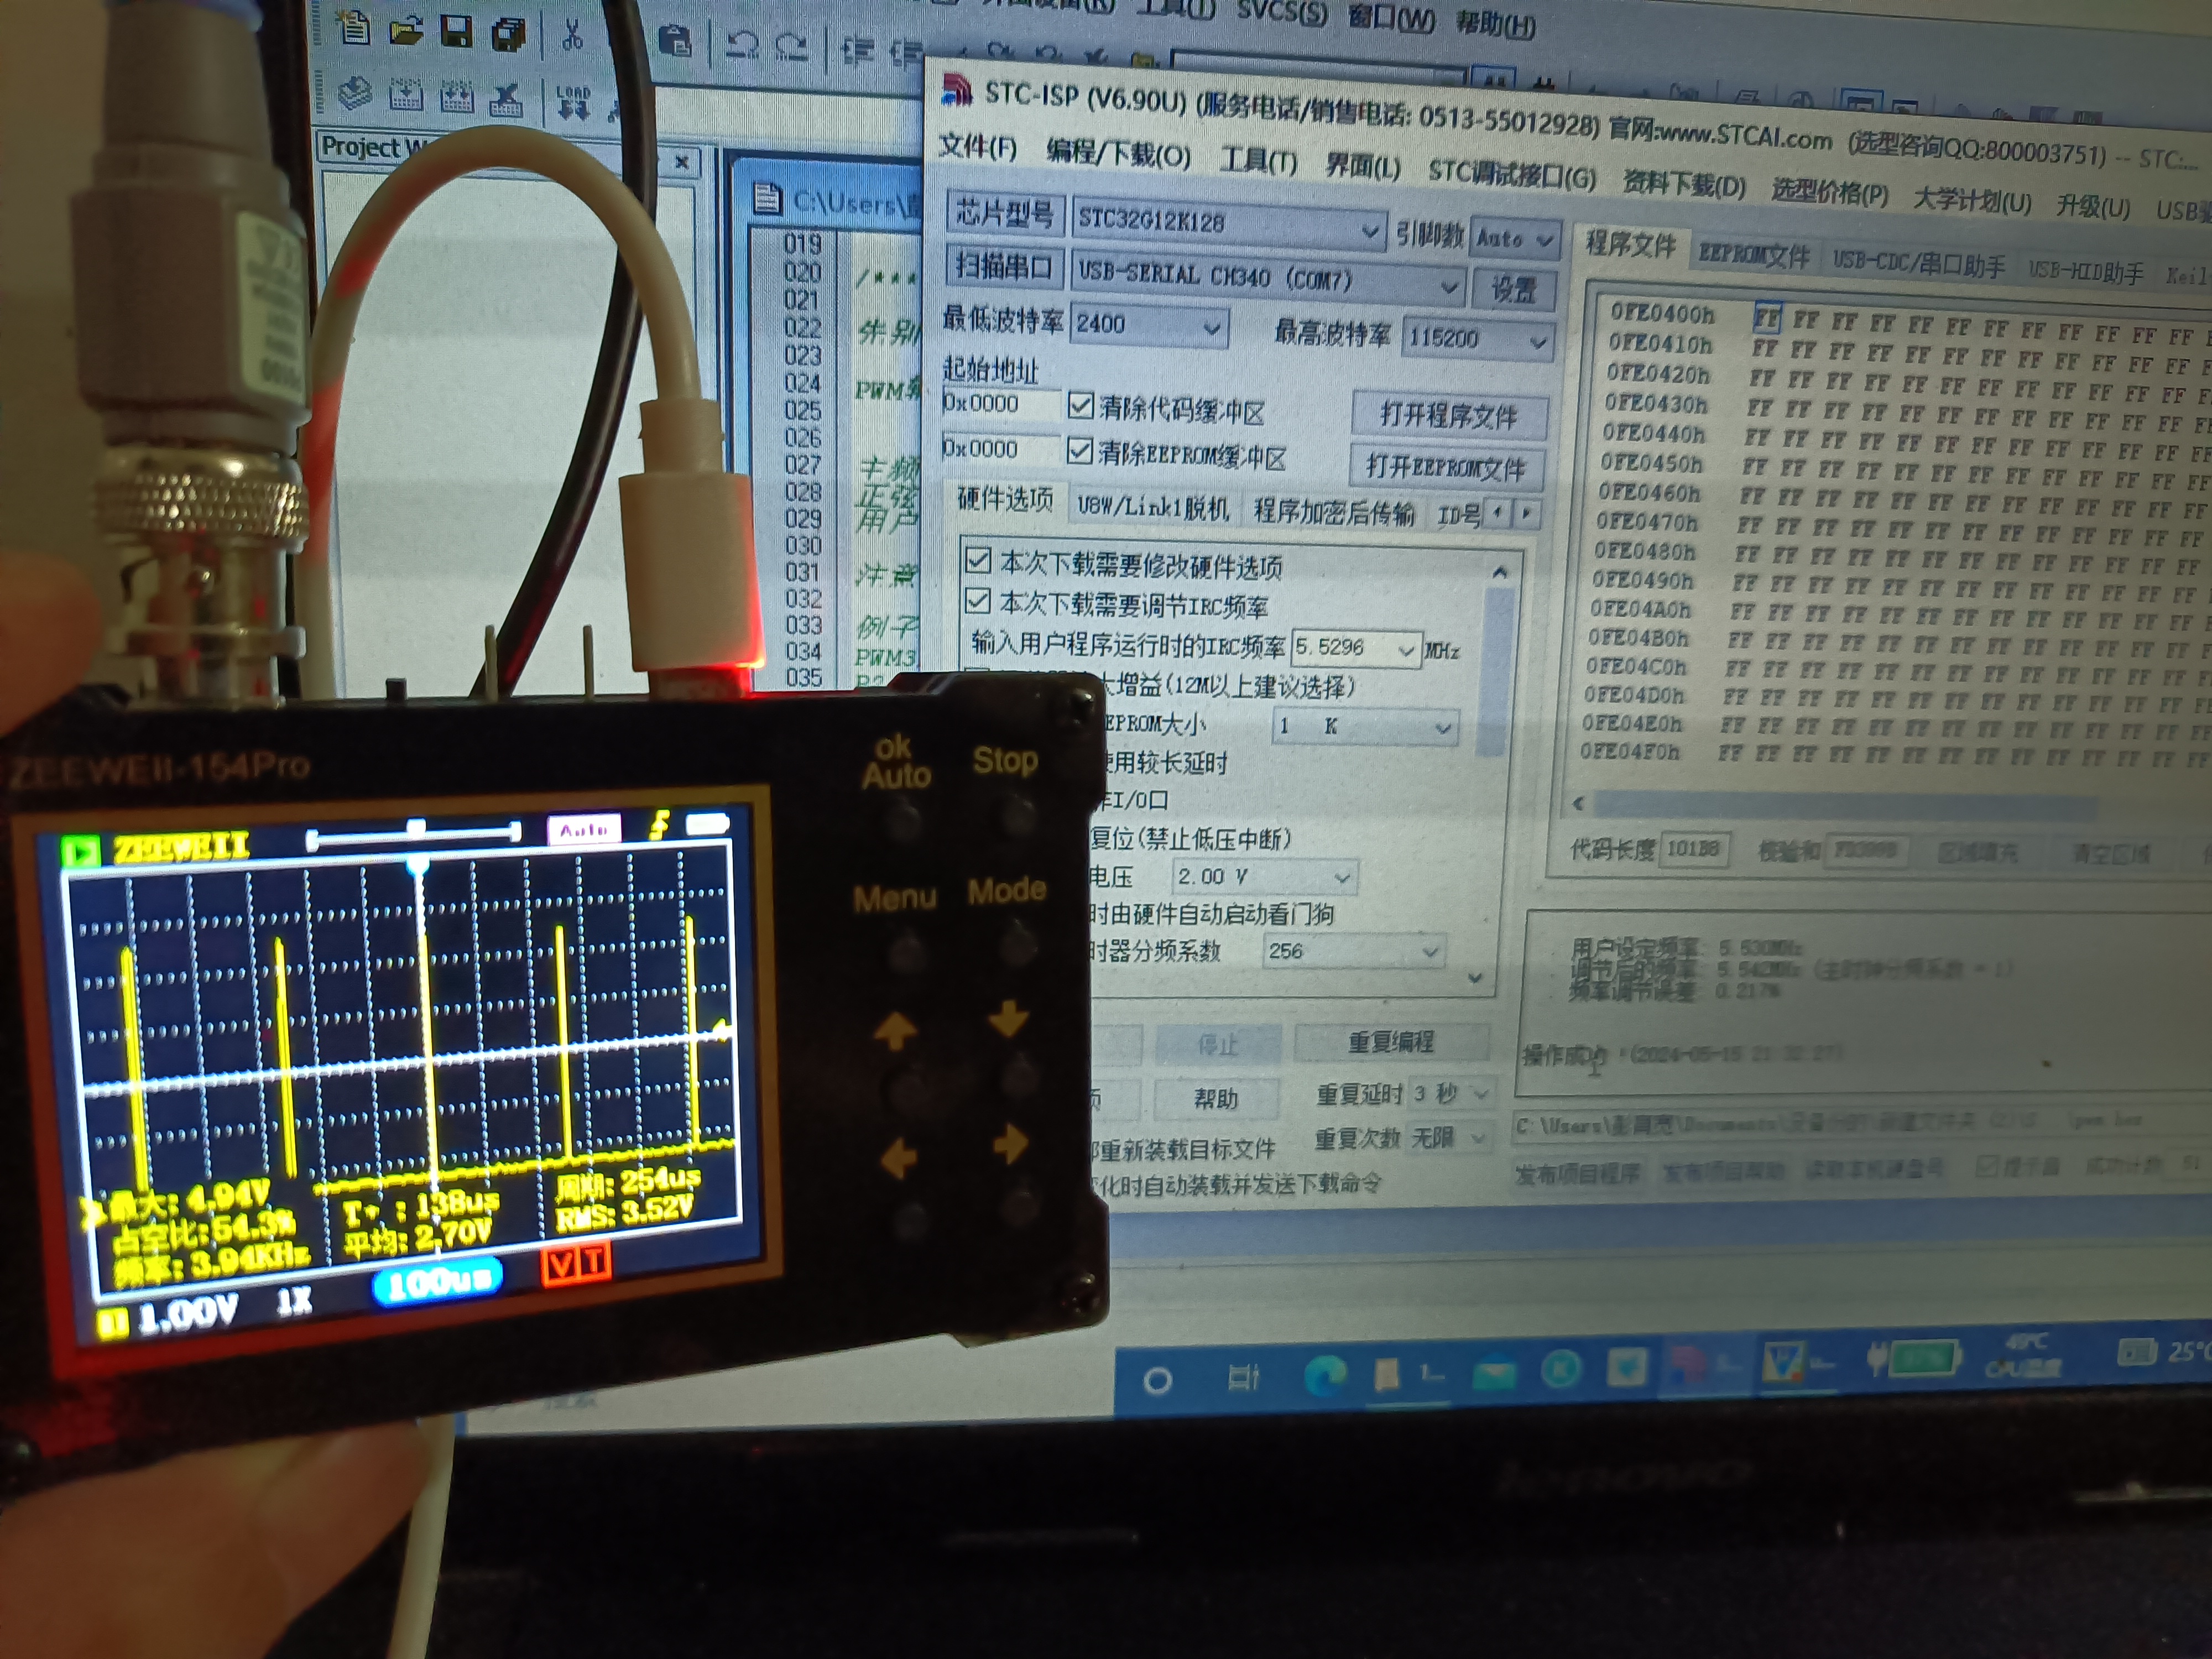2212x1659 pixels.
Task: Click the 设置 button beside serial port
Action: click(x=1513, y=290)
